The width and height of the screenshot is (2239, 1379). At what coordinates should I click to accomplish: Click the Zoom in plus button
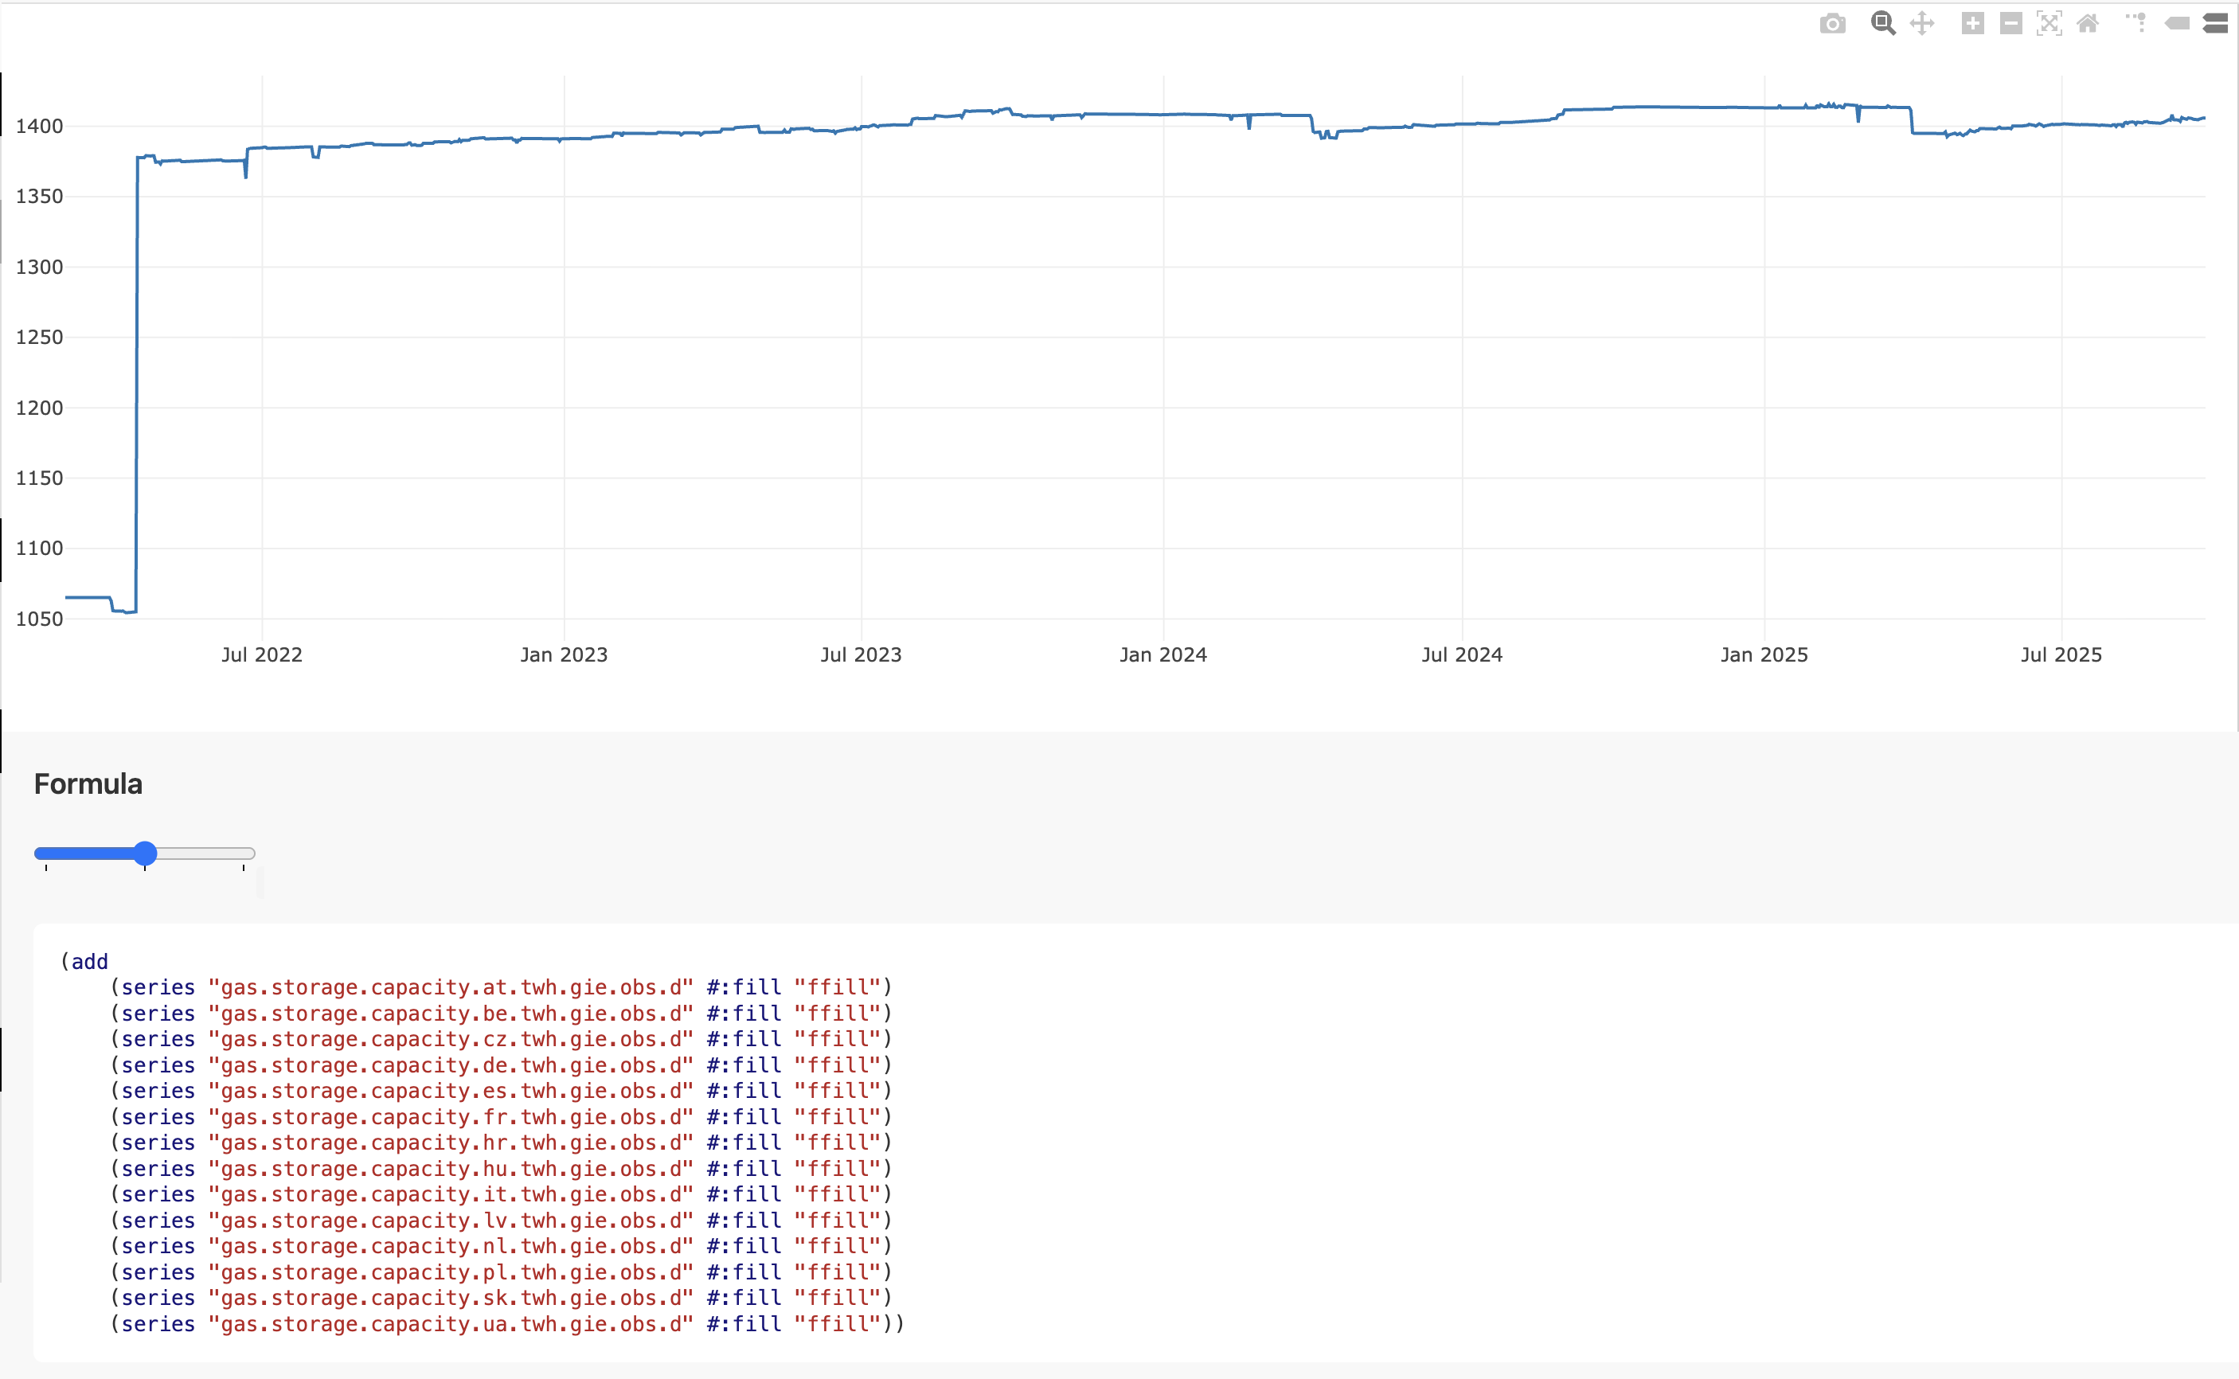1971,24
